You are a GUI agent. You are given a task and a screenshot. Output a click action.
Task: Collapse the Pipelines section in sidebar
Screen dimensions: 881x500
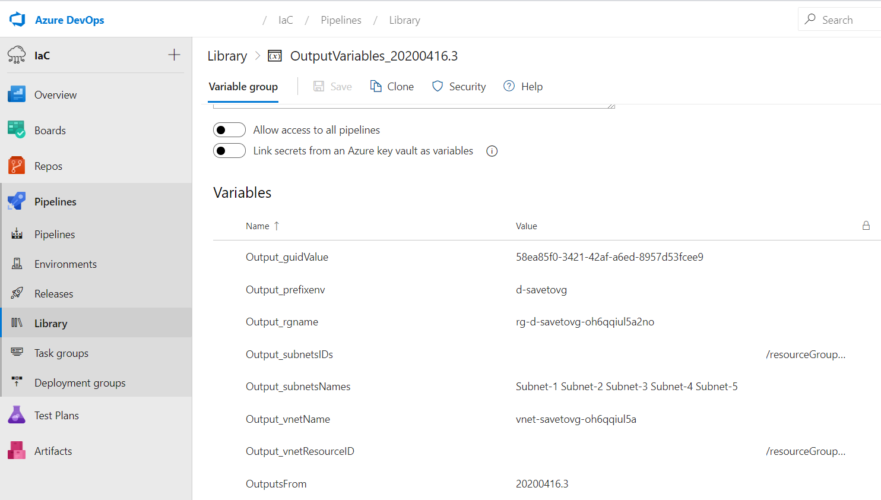(x=55, y=202)
